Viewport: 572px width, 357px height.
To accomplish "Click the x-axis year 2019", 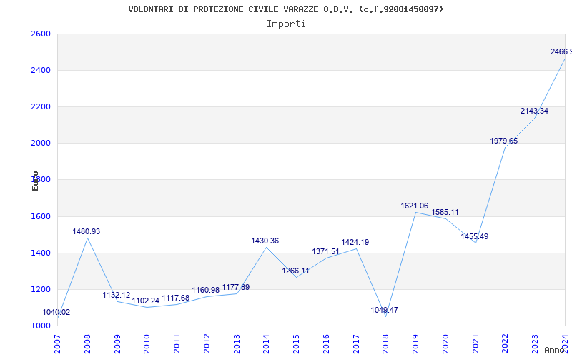I will pyautogui.click(x=416, y=344).
